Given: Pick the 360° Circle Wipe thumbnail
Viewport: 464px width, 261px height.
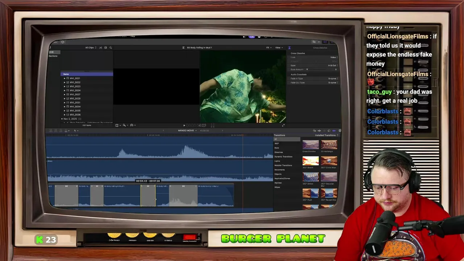Looking at the screenshot, I should pos(329,161).
